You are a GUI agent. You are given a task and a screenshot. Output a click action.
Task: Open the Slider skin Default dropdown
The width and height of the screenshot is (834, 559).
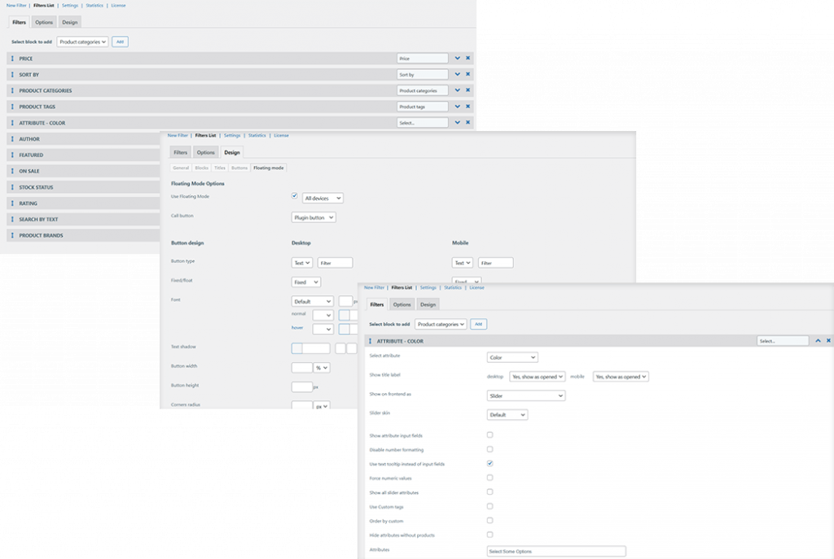507,415
